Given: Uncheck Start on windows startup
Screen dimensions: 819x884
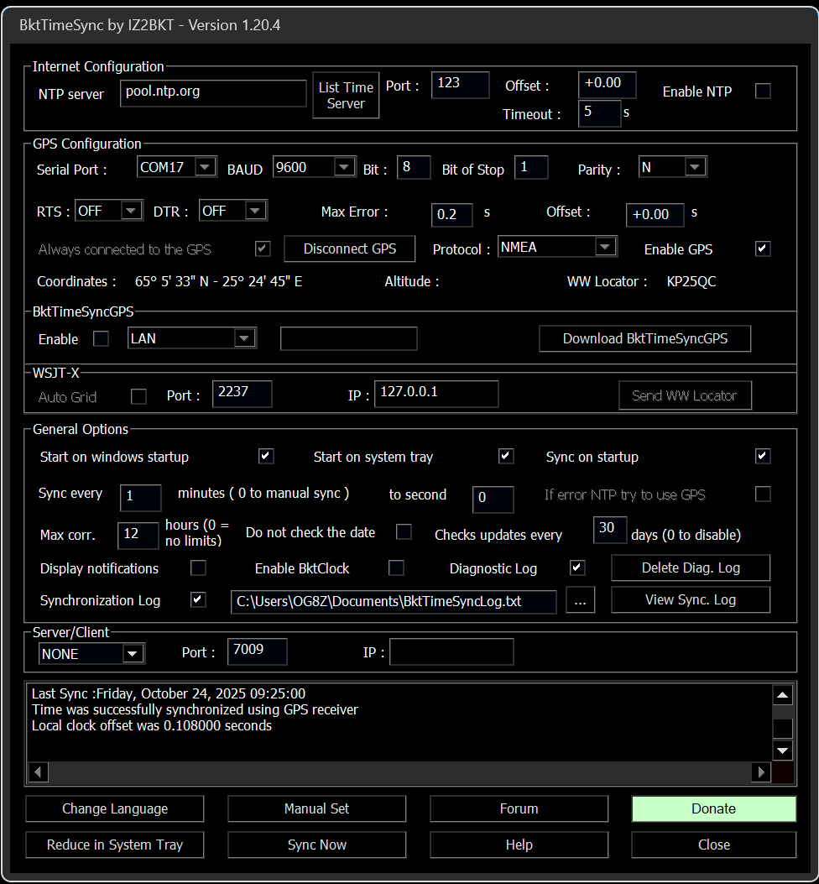Looking at the screenshot, I should [266, 457].
